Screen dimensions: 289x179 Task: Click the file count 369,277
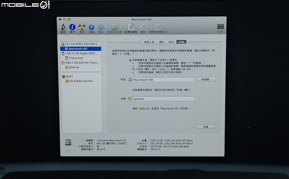[x=155, y=149]
